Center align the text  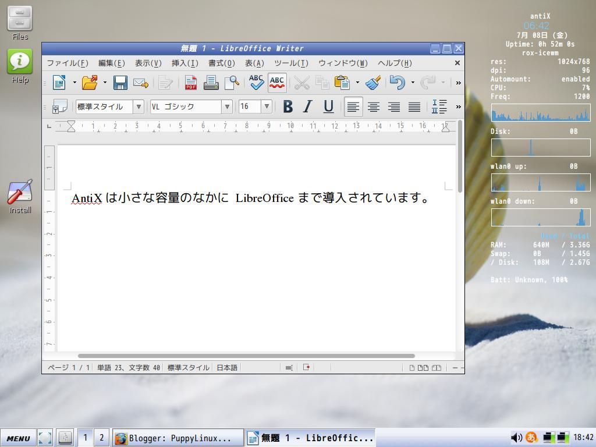coord(374,107)
